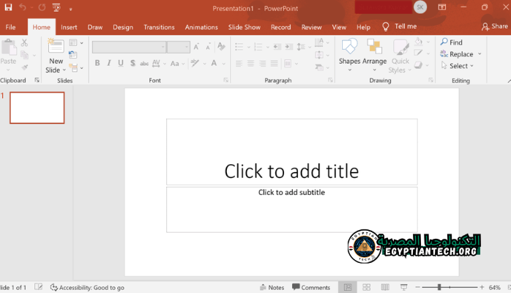Undo the last action

pos(23,7)
